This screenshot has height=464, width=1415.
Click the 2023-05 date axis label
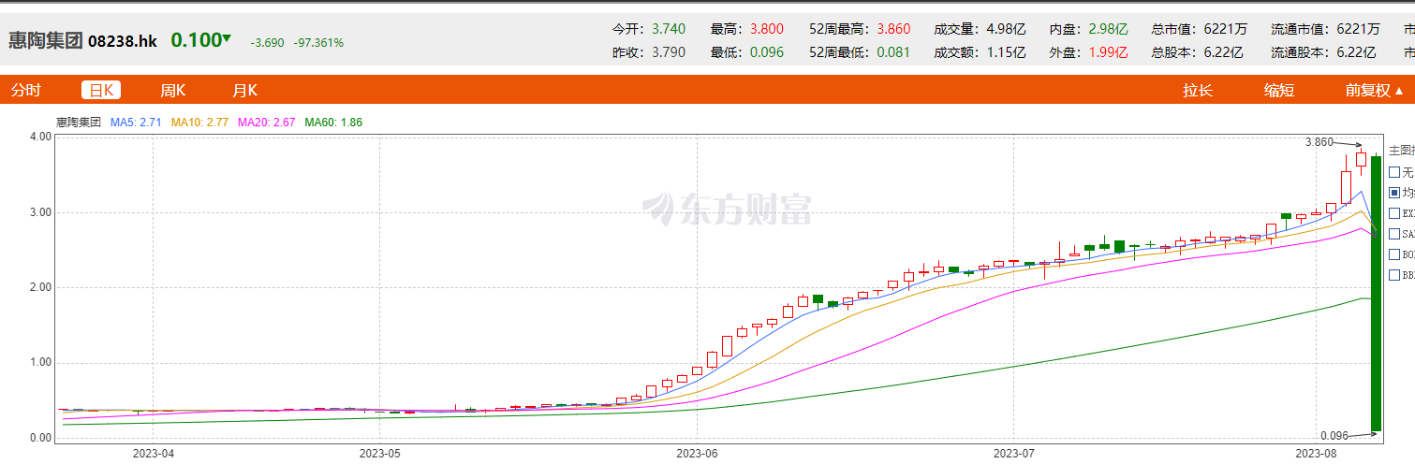(x=379, y=453)
